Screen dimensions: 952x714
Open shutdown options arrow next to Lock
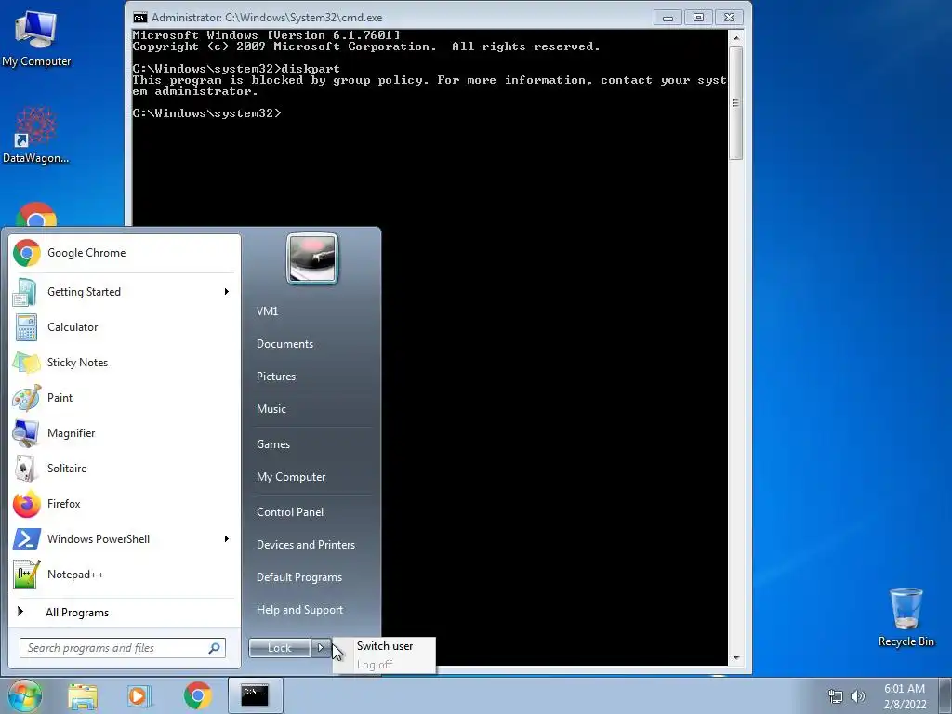click(x=321, y=648)
